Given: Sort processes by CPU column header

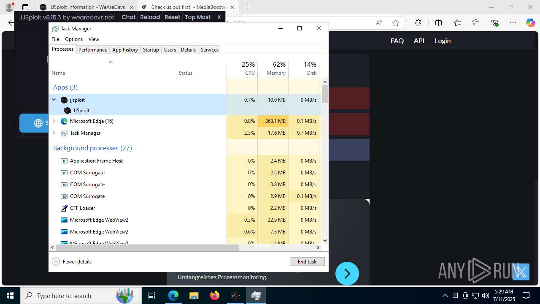Looking at the screenshot, I should click(x=242, y=69).
